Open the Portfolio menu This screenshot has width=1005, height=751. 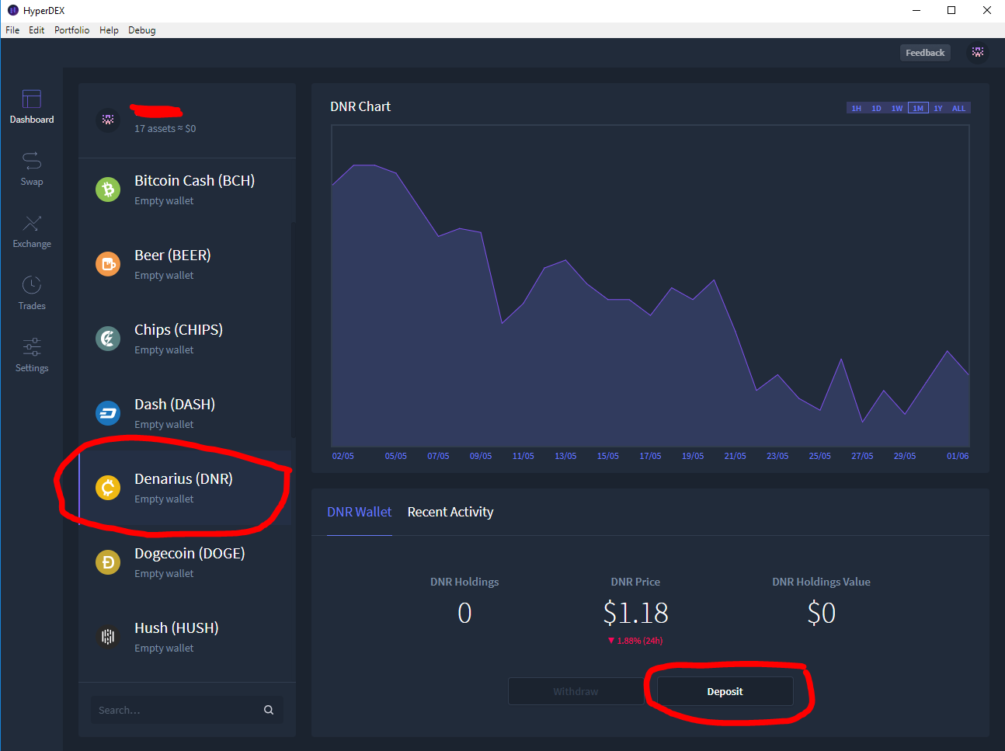(x=71, y=30)
